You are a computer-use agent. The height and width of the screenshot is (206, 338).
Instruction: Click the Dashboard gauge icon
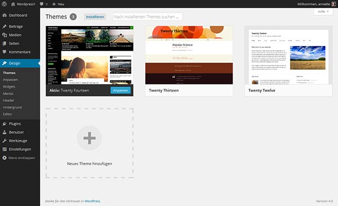click(5, 15)
